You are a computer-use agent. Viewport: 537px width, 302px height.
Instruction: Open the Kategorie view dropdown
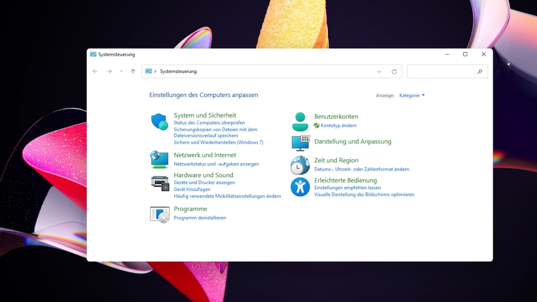412,95
